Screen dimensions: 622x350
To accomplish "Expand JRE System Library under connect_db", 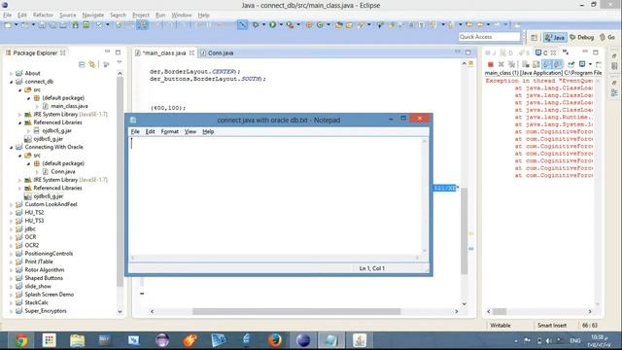I will tap(19, 115).
